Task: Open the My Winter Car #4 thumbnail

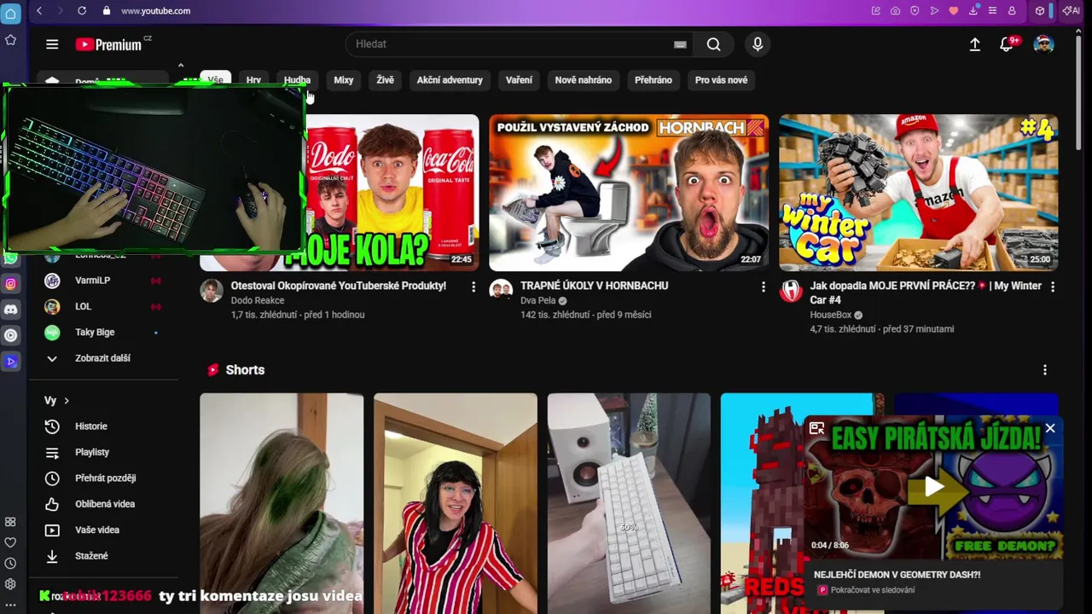Action: 919,193
